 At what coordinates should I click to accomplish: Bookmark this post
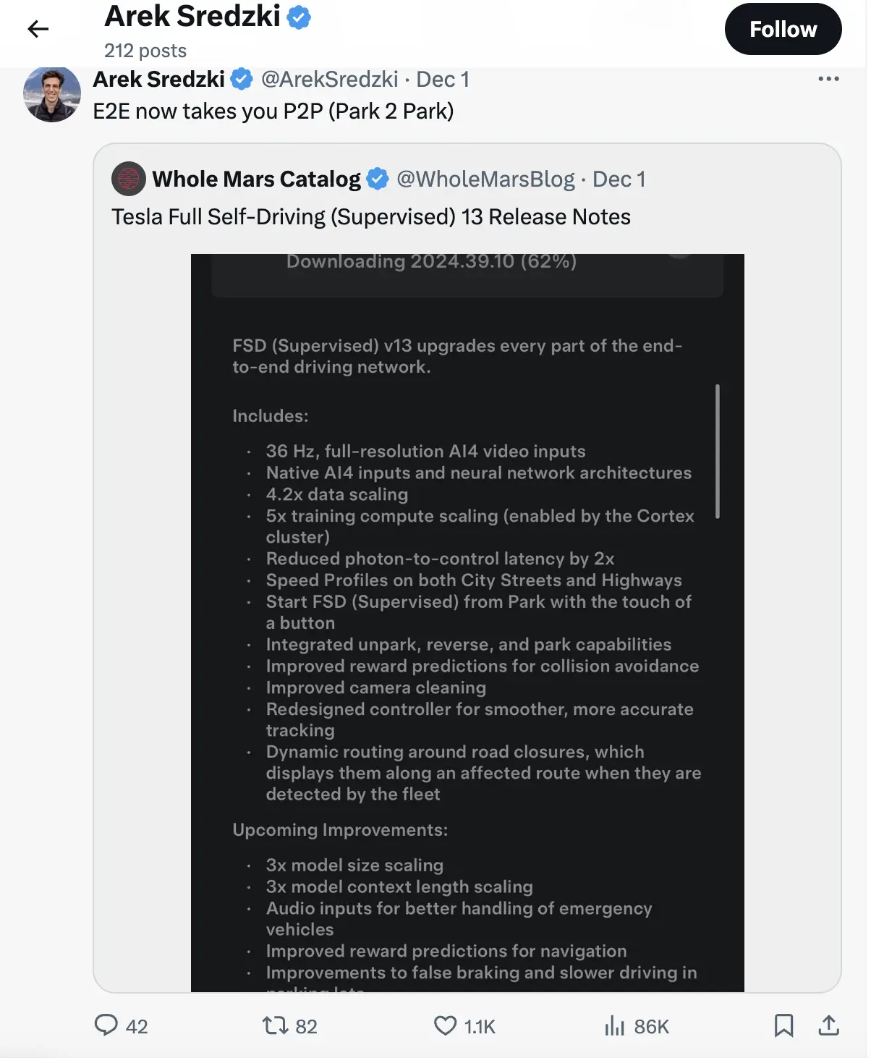tap(783, 1025)
